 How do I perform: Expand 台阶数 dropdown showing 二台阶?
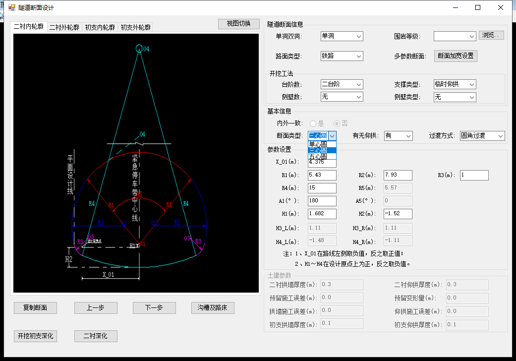[342, 84]
